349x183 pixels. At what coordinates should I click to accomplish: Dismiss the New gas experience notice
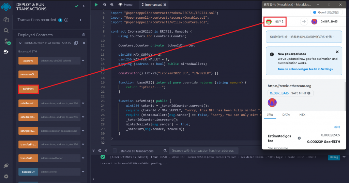coord(337,52)
